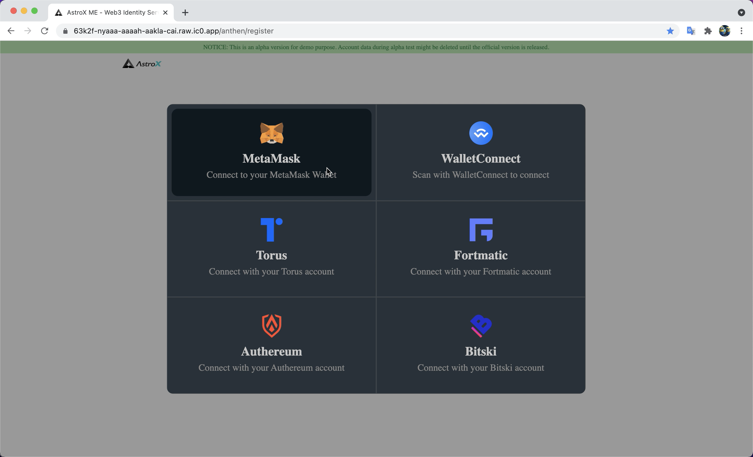The height and width of the screenshot is (457, 753).
Task: Click "Scan with WalletConnect to connect" text
Action: click(x=481, y=175)
